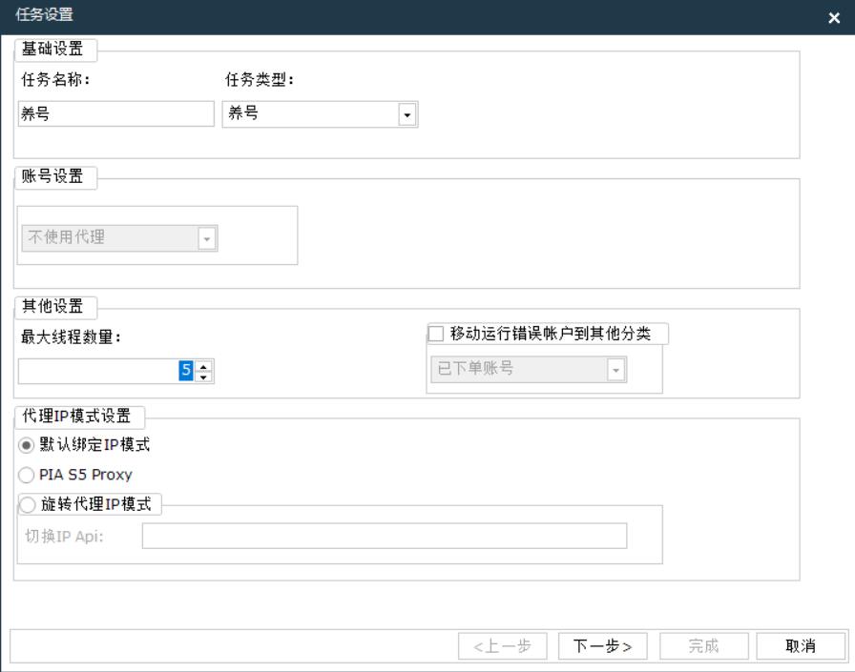The image size is (855, 672).
Task: Open the 已下单账号 category dropdown
Action: click(x=615, y=369)
